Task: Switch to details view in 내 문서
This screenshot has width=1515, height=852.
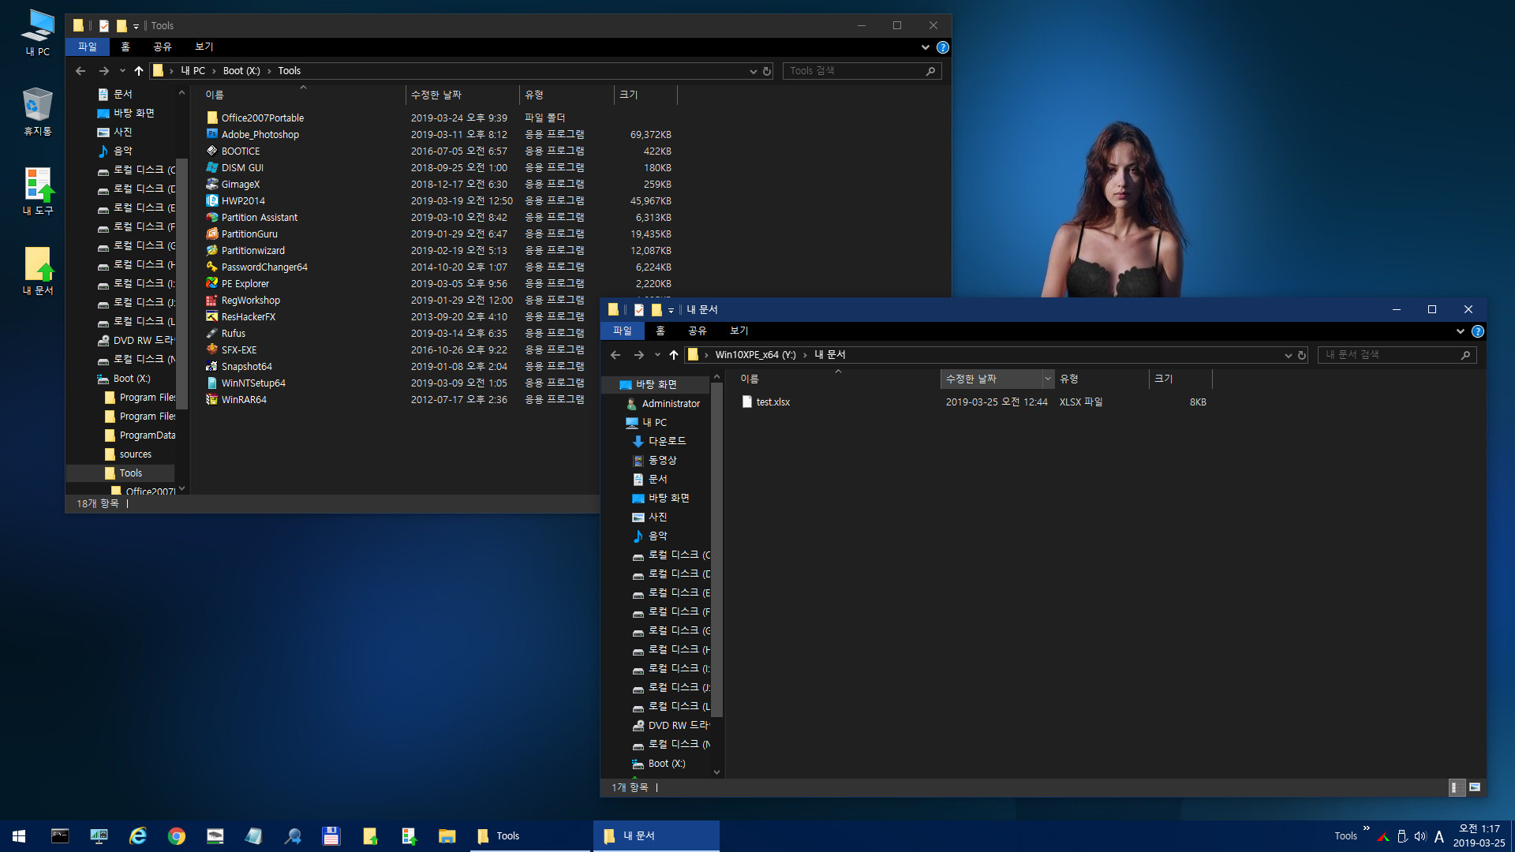Action: click(1457, 787)
